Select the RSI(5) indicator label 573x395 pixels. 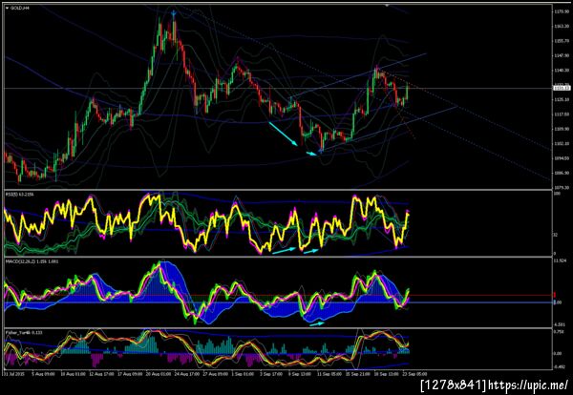click(x=20, y=195)
